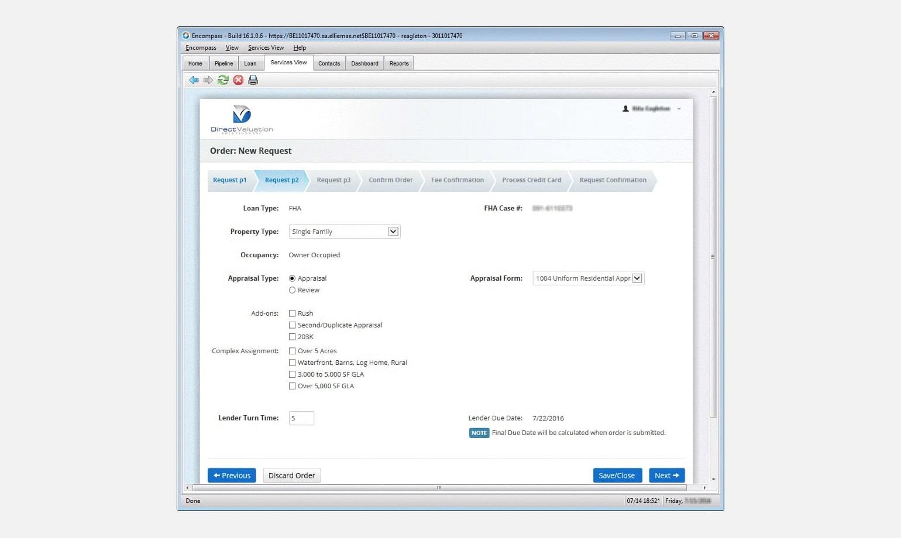
Task: Click the Lender Turn Time field
Action: click(301, 418)
